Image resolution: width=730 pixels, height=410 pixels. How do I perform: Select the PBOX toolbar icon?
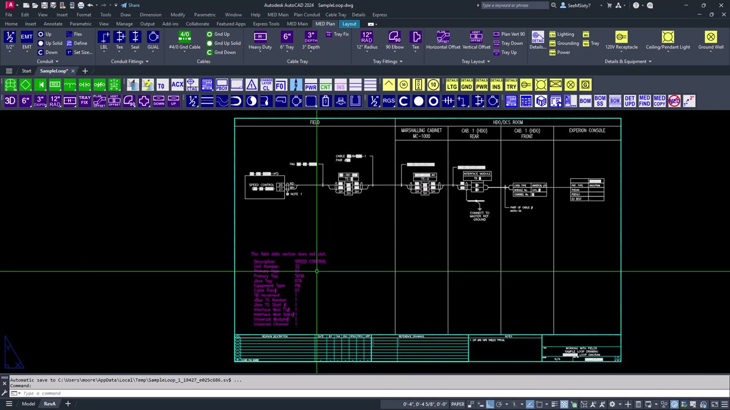click(222, 85)
